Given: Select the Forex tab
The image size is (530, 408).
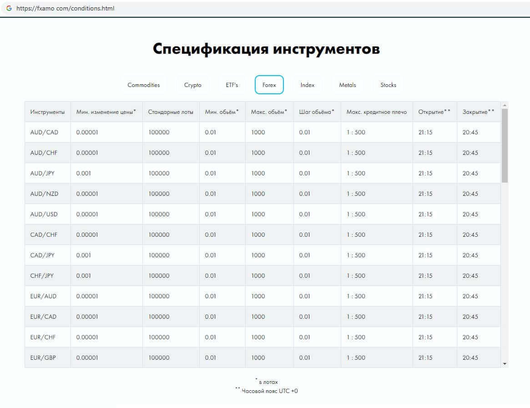Looking at the screenshot, I should pos(269,85).
